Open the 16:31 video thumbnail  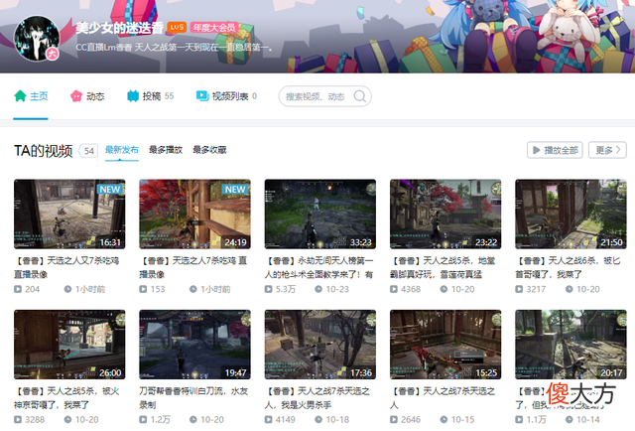coord(69,215)
